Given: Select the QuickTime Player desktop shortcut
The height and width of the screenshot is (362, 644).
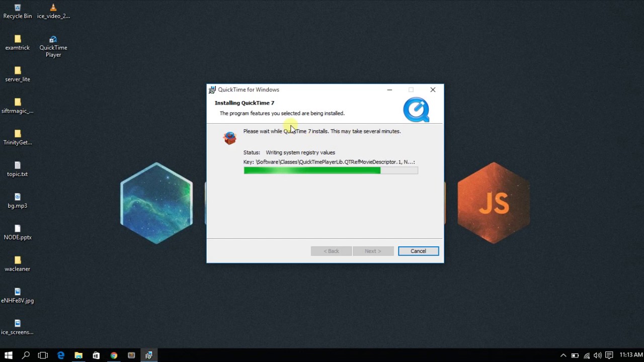Looking at the screenshot, I should (x=53, y=47).
